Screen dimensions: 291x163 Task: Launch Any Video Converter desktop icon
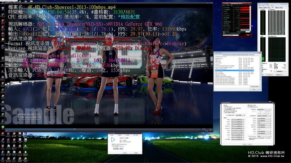[9, 147]
